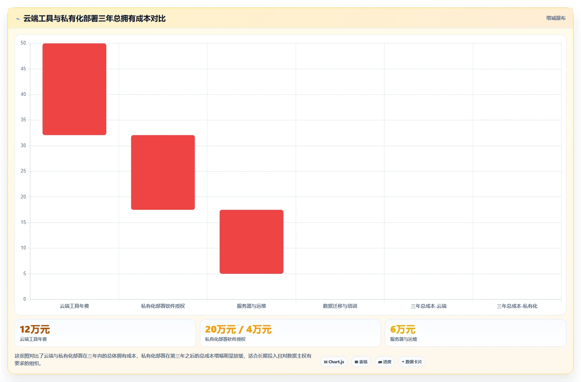Click the x-axis label 云端工具年费
581x382 pixels.
[74, 306]
